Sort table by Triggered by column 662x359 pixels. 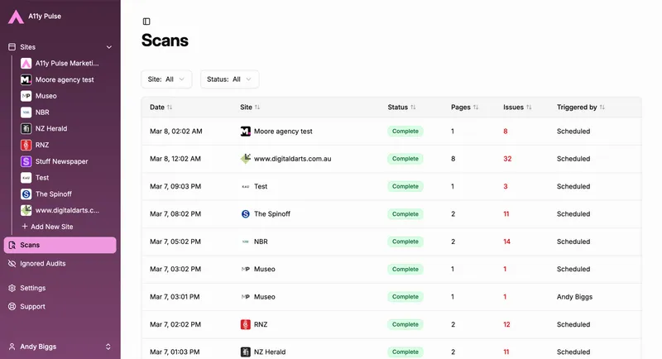[x=581, y=108]
